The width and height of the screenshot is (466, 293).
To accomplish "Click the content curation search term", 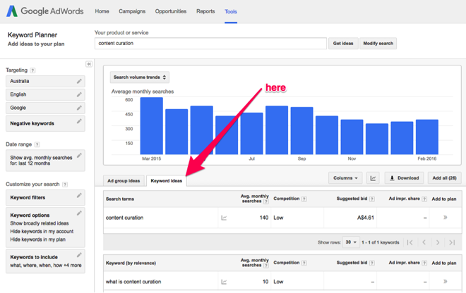I will click(x=124, y=218).
